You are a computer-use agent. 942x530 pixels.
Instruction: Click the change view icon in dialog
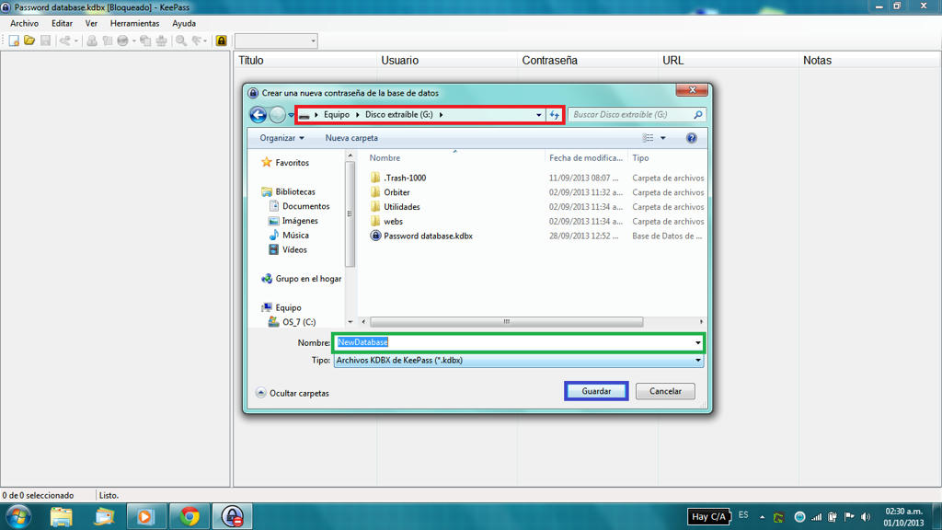(649, 138)
